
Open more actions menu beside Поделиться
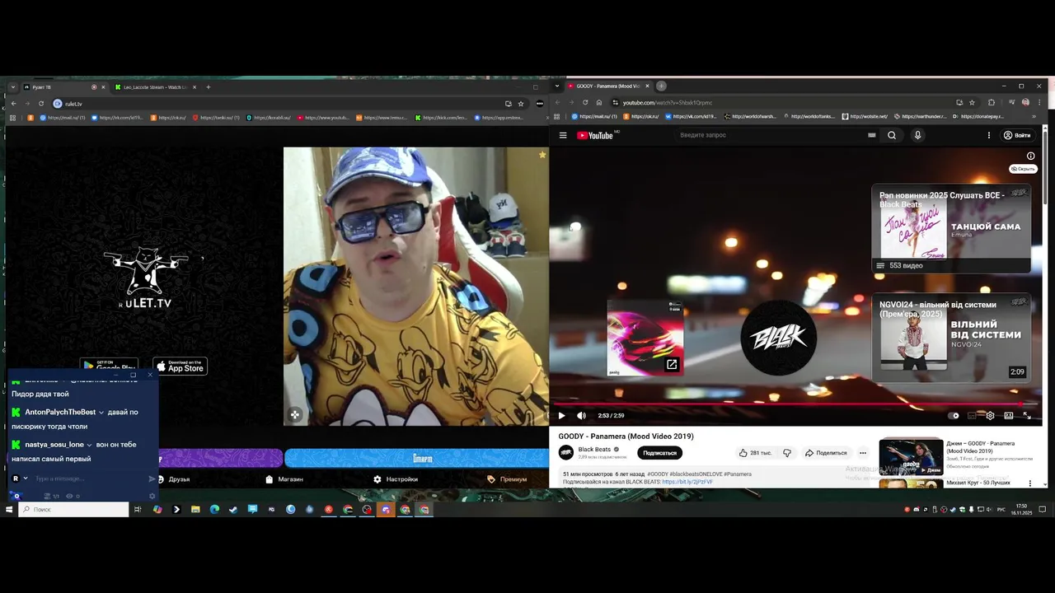[x=863, y=453]
